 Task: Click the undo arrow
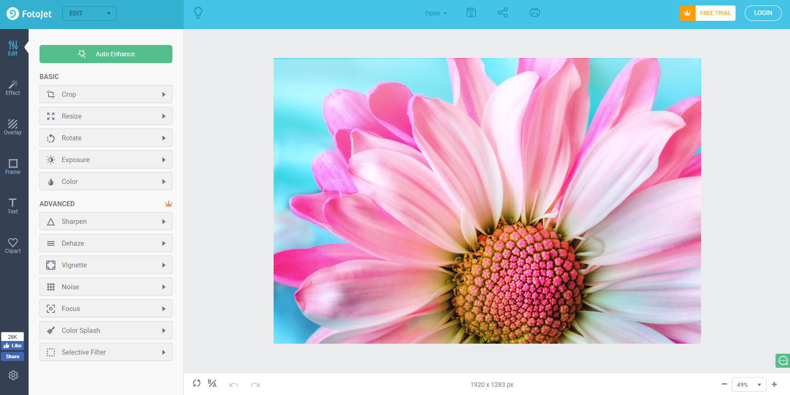(234, 385)
